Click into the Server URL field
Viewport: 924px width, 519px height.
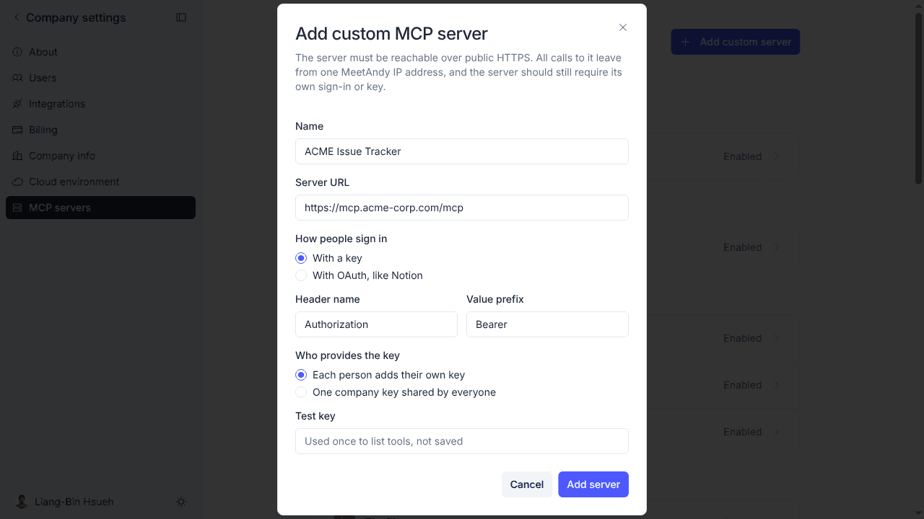[x=462, y=208]
